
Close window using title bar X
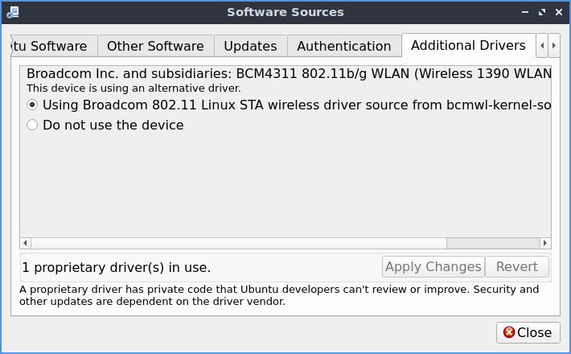coord(559,12)
